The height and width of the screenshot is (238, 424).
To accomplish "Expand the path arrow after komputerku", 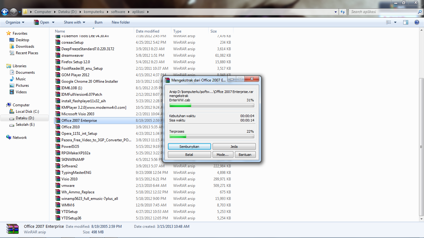I will click(x=107, y=12).
